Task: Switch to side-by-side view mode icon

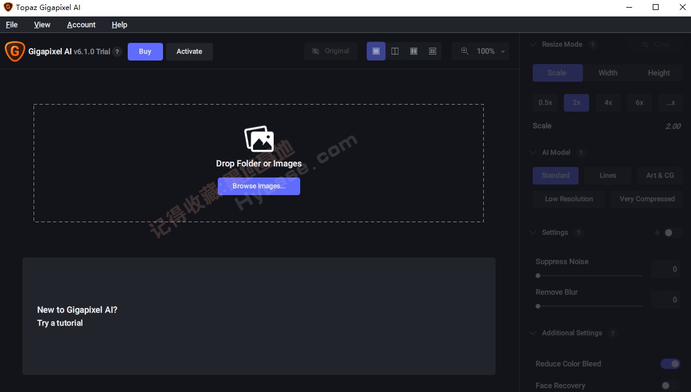Action: pos(414,51)
